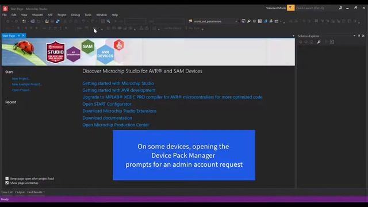Click Download Microchip Studio Extensions link
Image resolution: width=368 pixels, height=207 pixels.
pyautogui.click(x=119, y=111)
